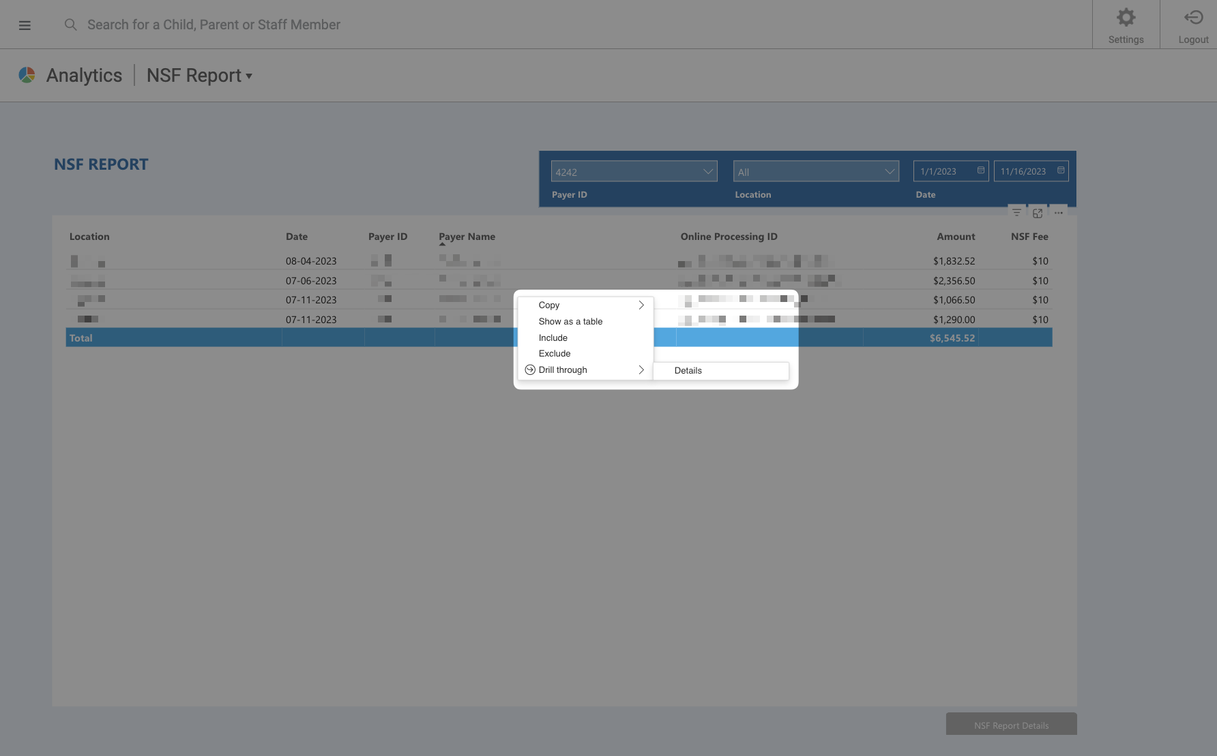Open Settings via the gear icon
The height and width of the screenshot is (756, 1217).
1126,17
